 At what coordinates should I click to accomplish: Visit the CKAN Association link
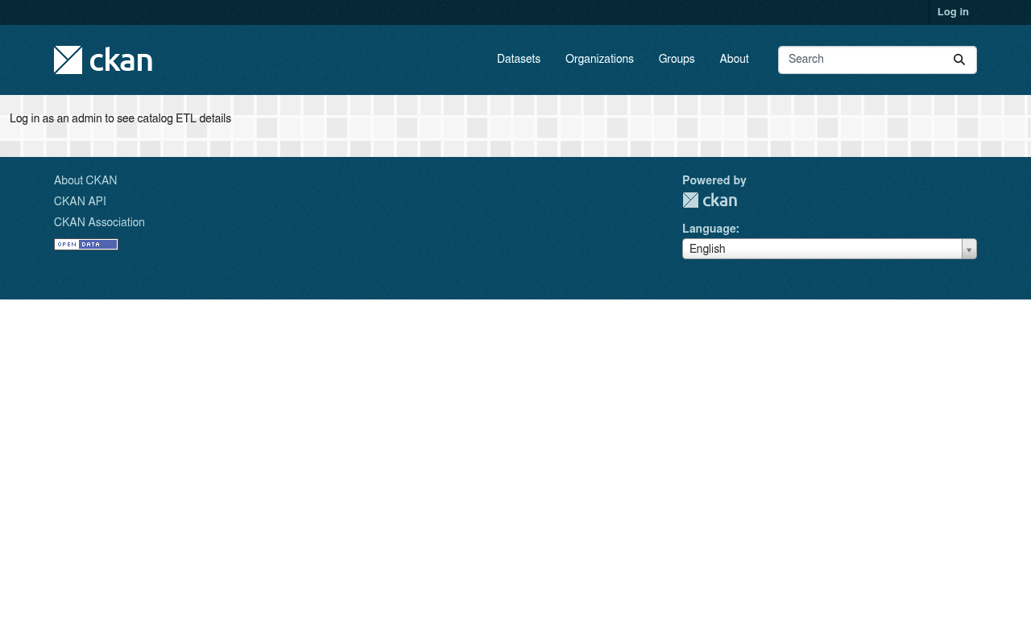pyautogui.click(x=99, y=223)
